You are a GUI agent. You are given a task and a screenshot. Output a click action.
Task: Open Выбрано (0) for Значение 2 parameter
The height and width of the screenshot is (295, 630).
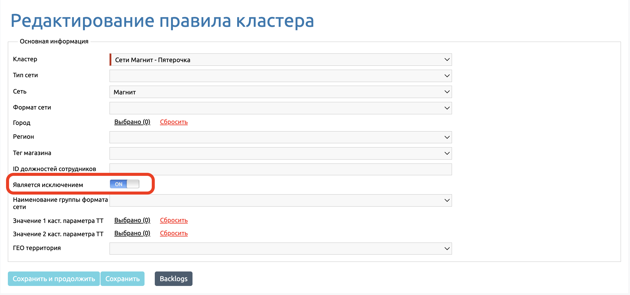(x=132, y=233)
